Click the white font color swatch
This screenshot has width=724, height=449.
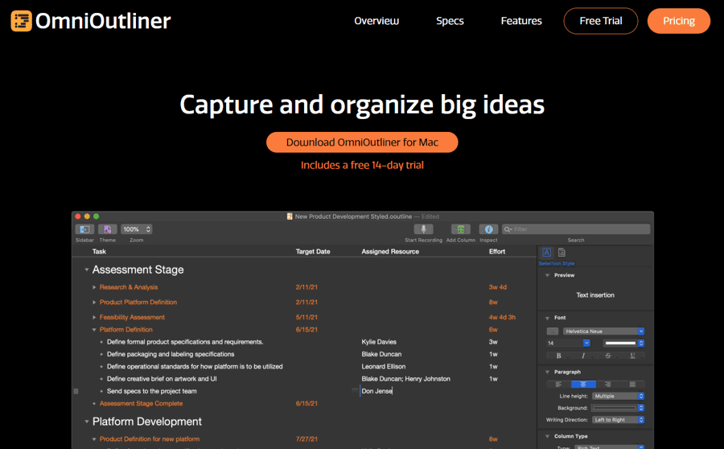click(x=620, y=344)
